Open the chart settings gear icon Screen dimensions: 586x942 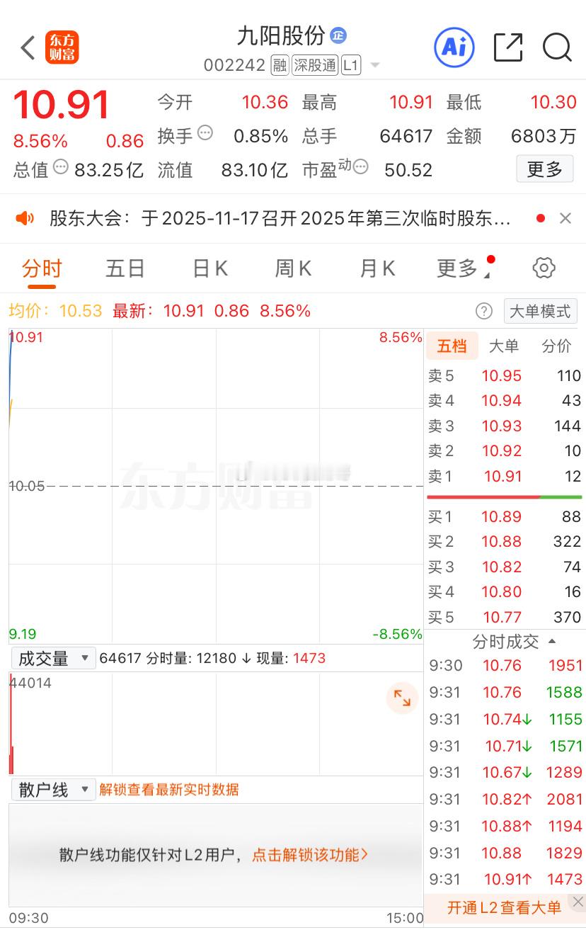[x=544, y=268]
